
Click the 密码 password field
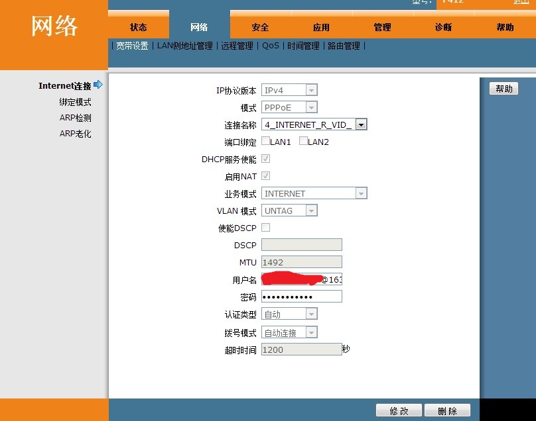coord(302,297)
